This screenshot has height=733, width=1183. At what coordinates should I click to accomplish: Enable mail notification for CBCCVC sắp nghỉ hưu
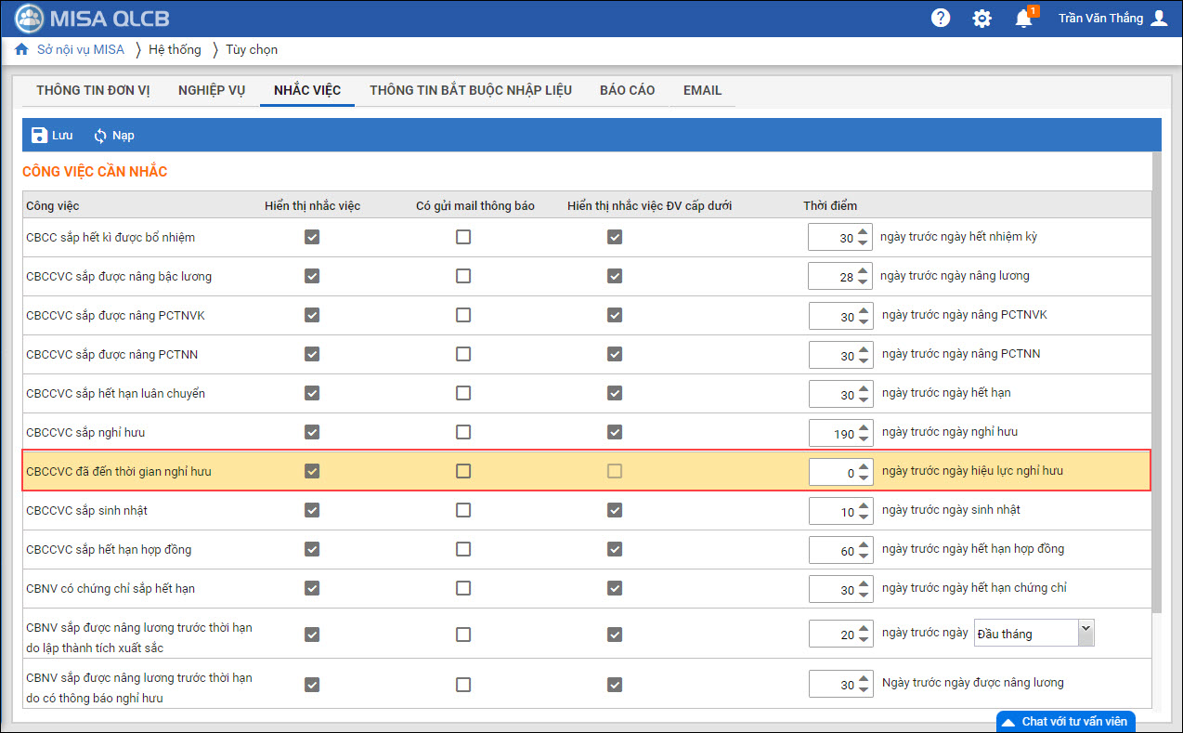(x=463, y=432)
